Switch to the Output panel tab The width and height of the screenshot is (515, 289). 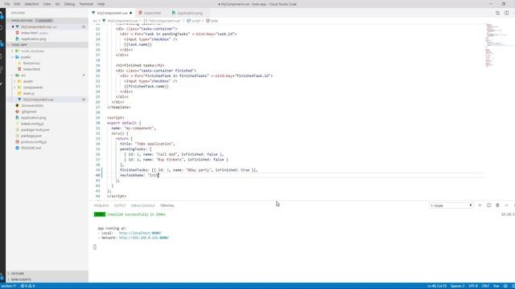[x=120, y=206]
